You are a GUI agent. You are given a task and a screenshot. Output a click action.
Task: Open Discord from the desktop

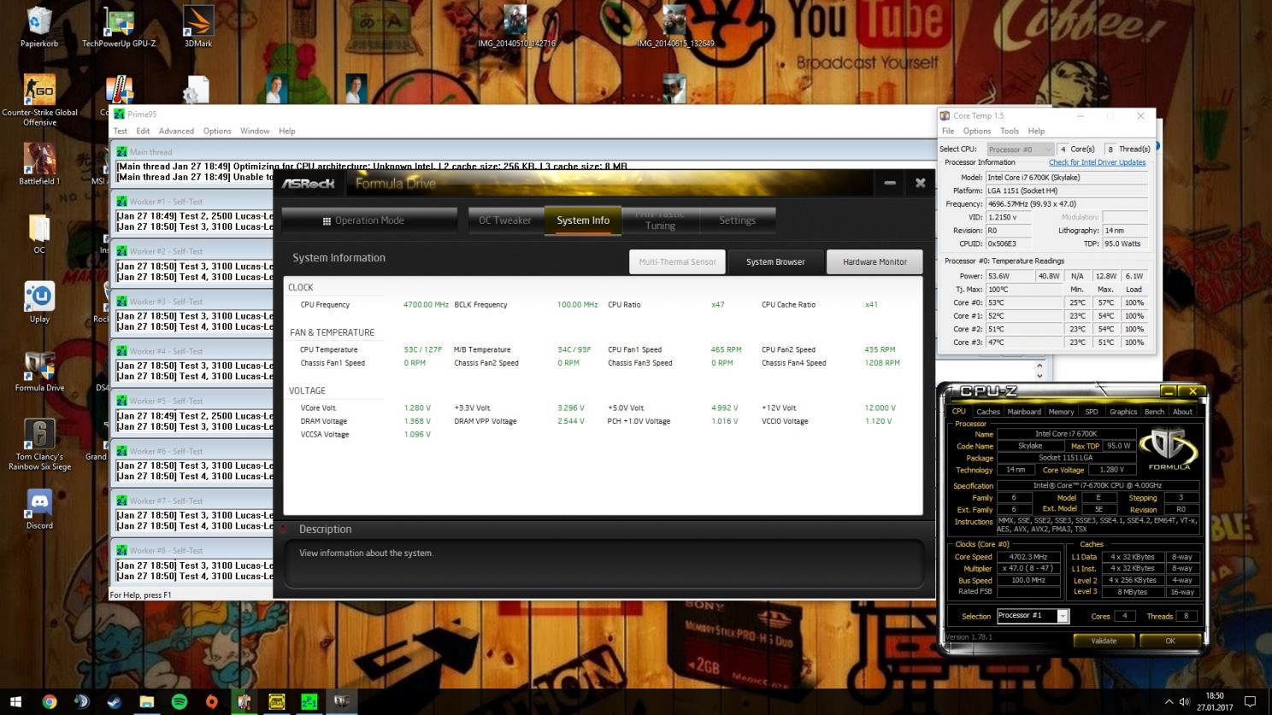coord(39,510)
